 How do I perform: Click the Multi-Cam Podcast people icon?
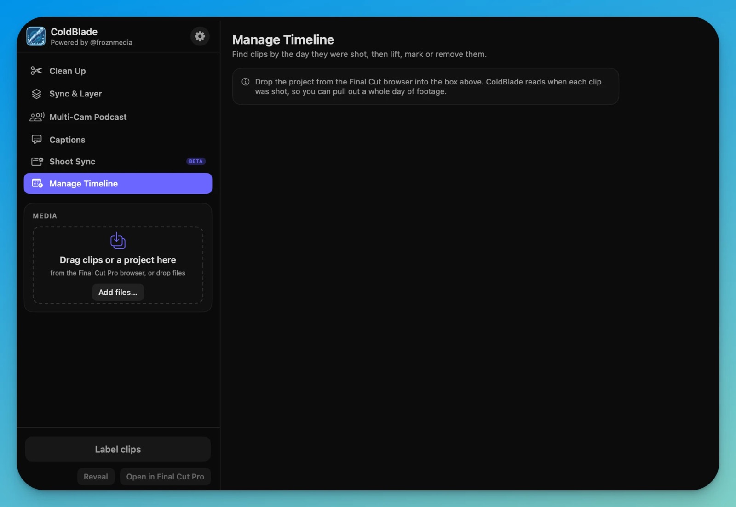click(37, 117)
